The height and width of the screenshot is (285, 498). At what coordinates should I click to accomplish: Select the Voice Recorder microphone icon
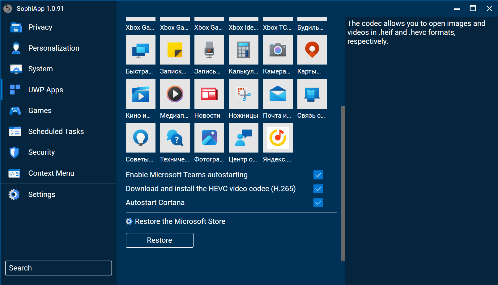[x=209, y=50]
